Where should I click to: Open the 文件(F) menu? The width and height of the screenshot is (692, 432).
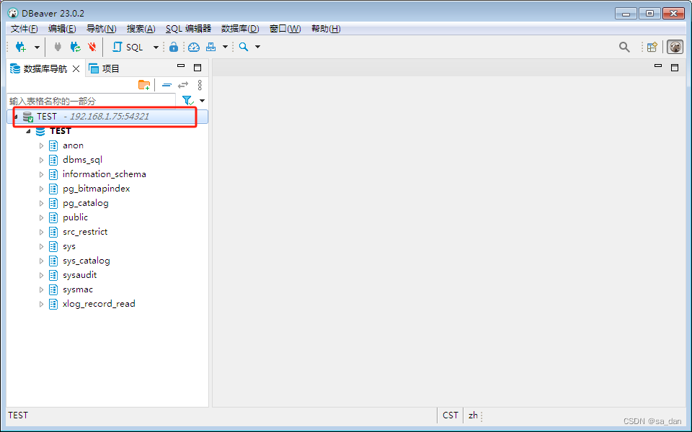[x=25, y=29]
